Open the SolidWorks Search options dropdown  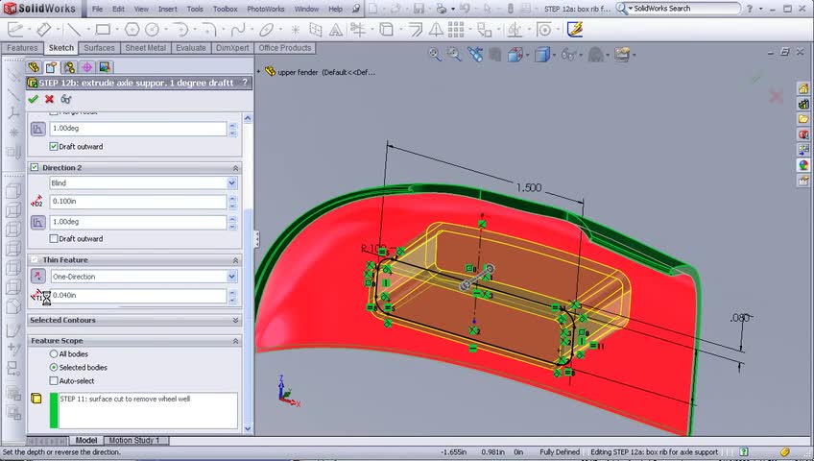631,9
